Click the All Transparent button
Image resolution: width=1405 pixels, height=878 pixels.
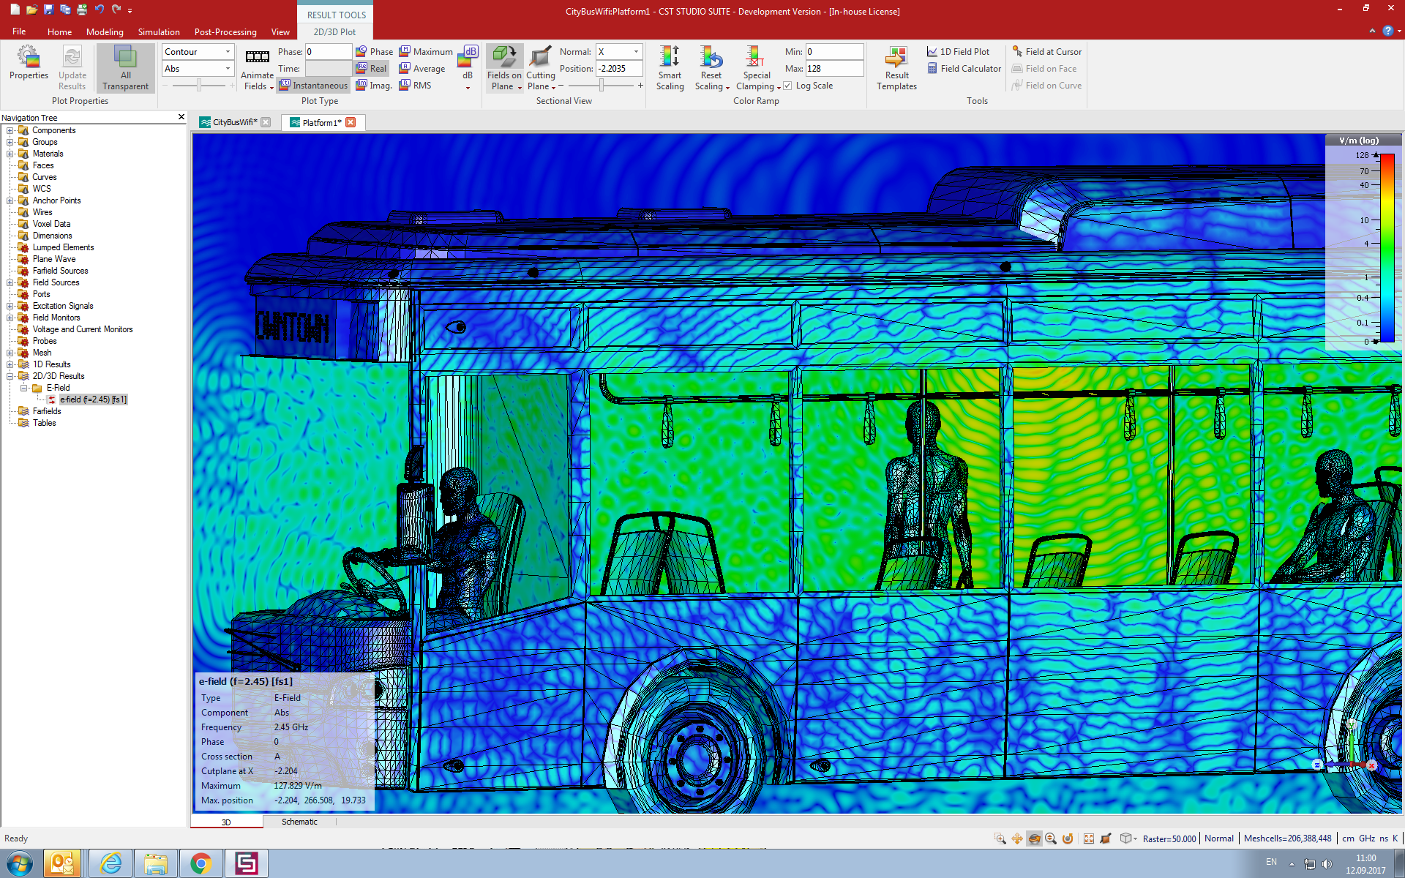[124, 68]
